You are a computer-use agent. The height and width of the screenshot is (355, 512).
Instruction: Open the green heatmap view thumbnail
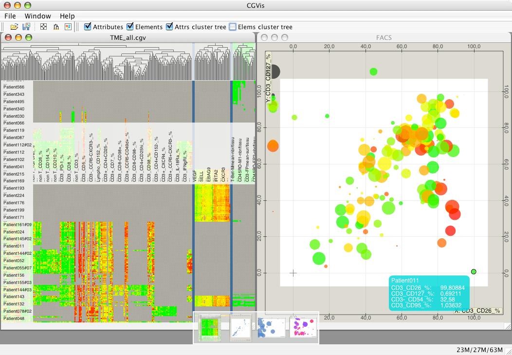(x=210, y=327)
